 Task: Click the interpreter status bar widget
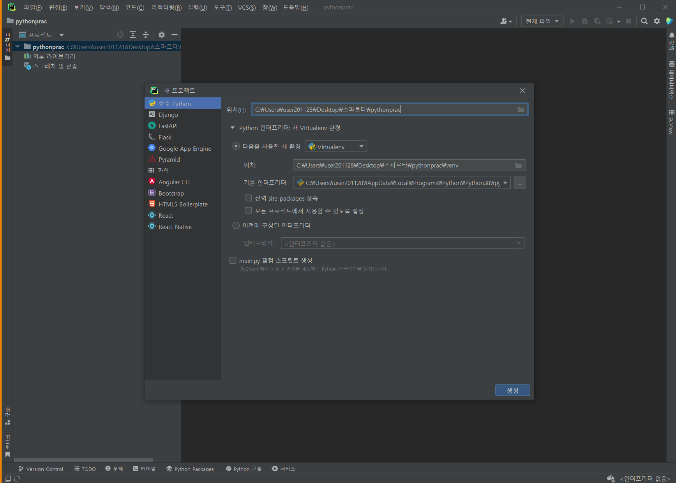(645, 479)
